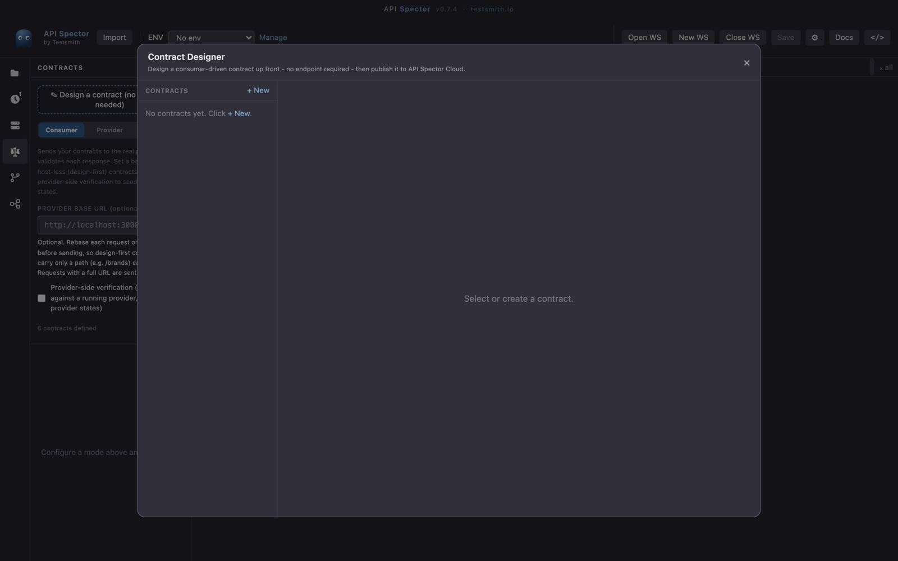Open the history clock icon in sidebar
Image resolution: width=898 pixels, height=561 pixels.
(15, 99)
